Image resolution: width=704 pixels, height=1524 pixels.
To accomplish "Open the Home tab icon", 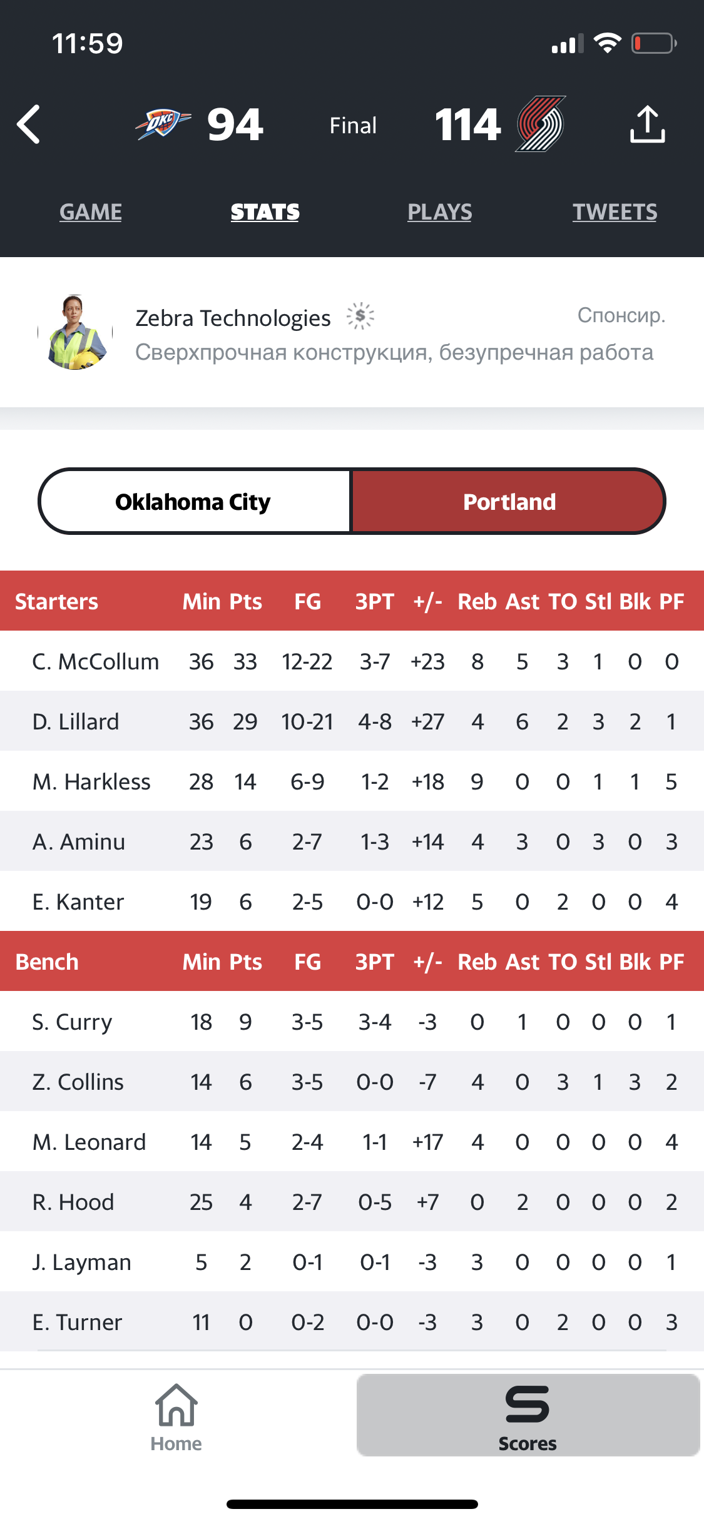I will pos(176,1405).
